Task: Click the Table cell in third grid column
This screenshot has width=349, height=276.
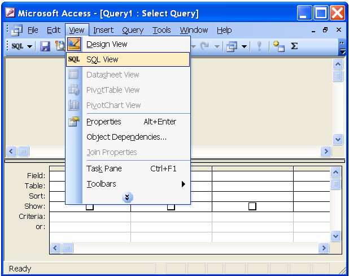Action: pos(252,186)
